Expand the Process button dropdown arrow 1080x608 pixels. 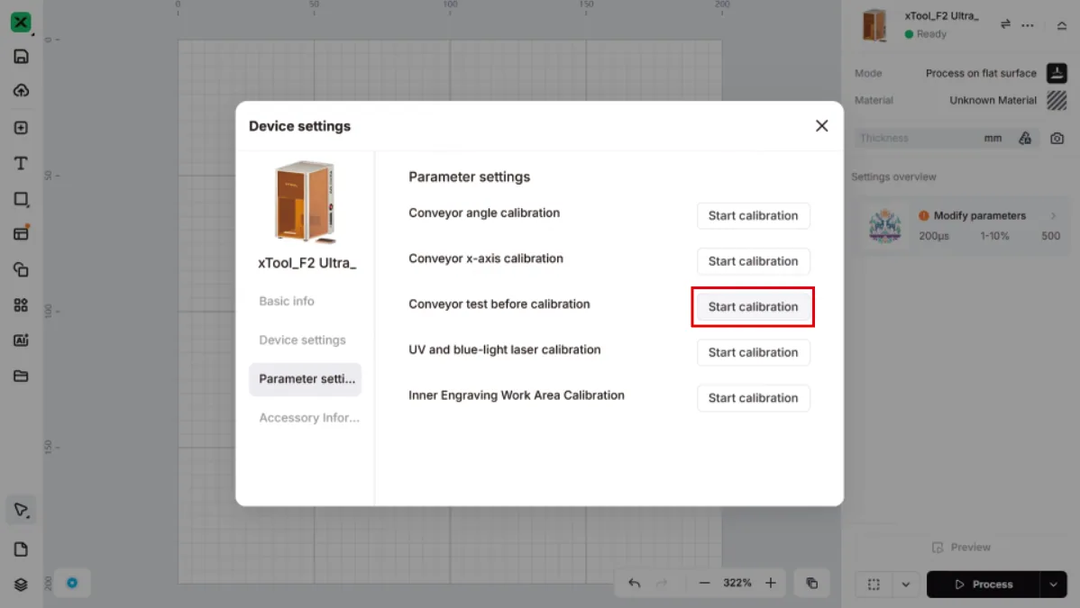click(x=1053, y=584)
